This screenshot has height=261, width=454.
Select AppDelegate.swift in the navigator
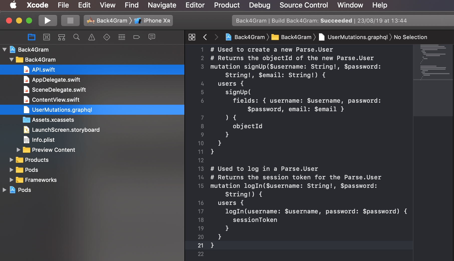(56, 79)
